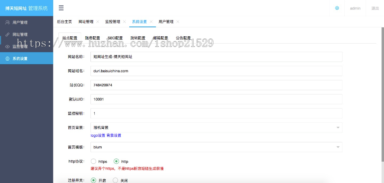Viewport: 384px width, 183px height.
Task: Click the vertical page scrollbar
Action: click(x=383, y=94)
